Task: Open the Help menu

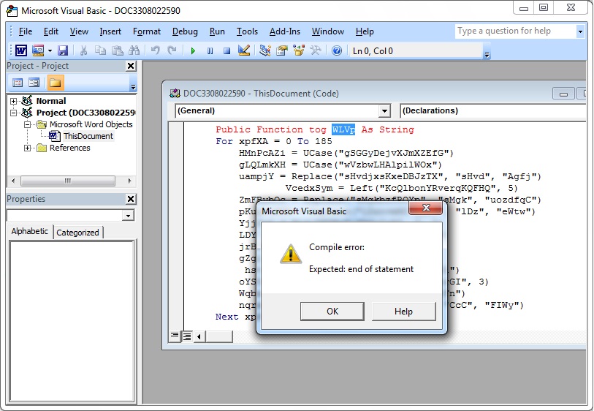Action: [365, 31]
